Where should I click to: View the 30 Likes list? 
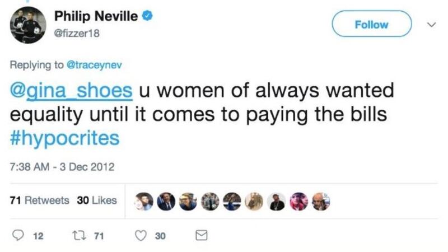pos(96,200)
